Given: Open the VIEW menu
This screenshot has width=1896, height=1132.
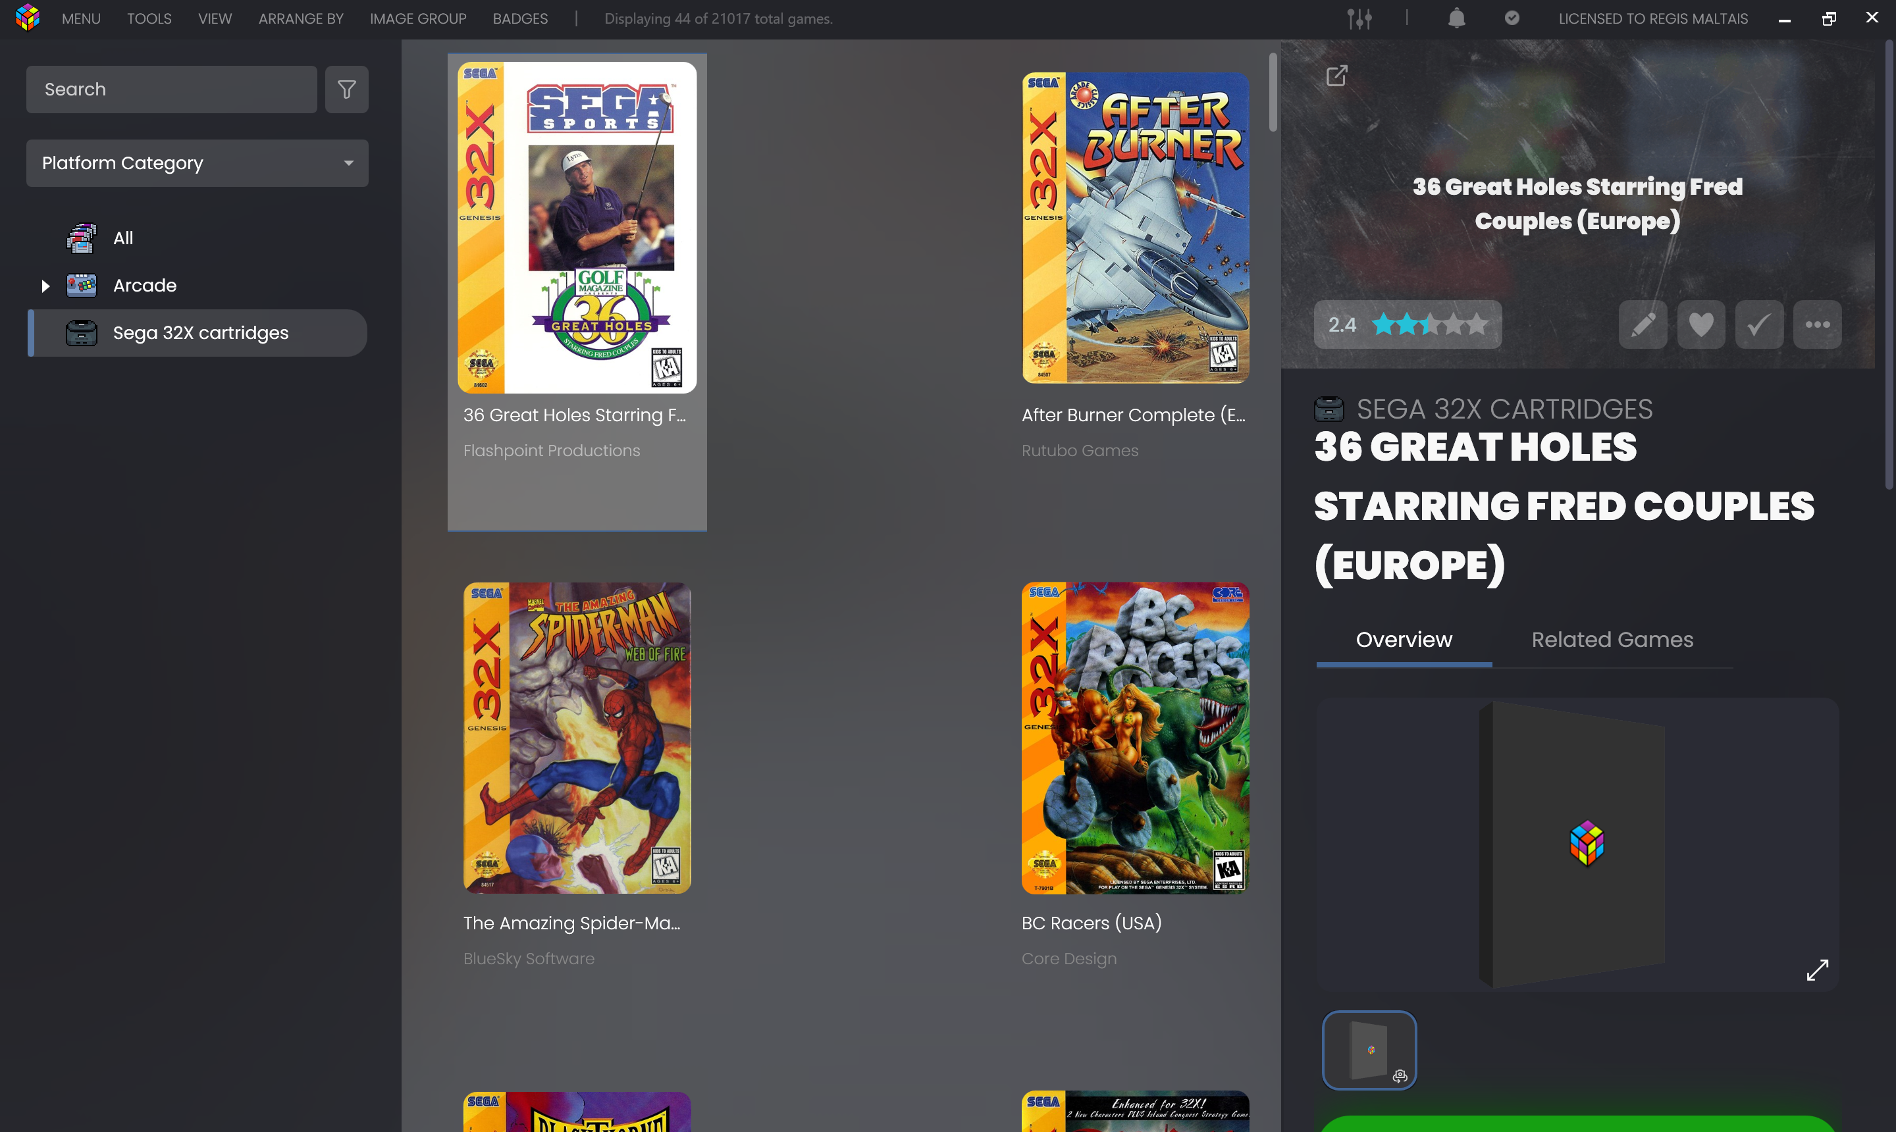Looking at the screenshot, I should (x=215, y=18).
